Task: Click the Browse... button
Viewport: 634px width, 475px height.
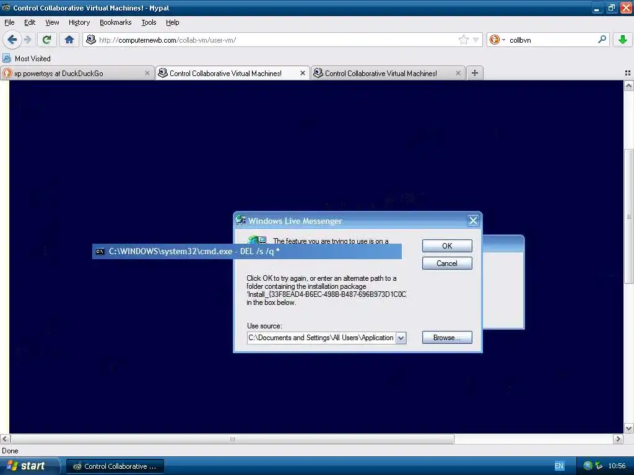Action: point(447,338)
